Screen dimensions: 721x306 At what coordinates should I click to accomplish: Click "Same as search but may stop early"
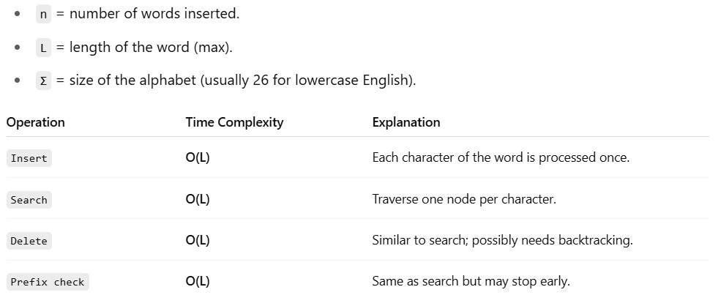pyautogui.click(x=471, y=281)
